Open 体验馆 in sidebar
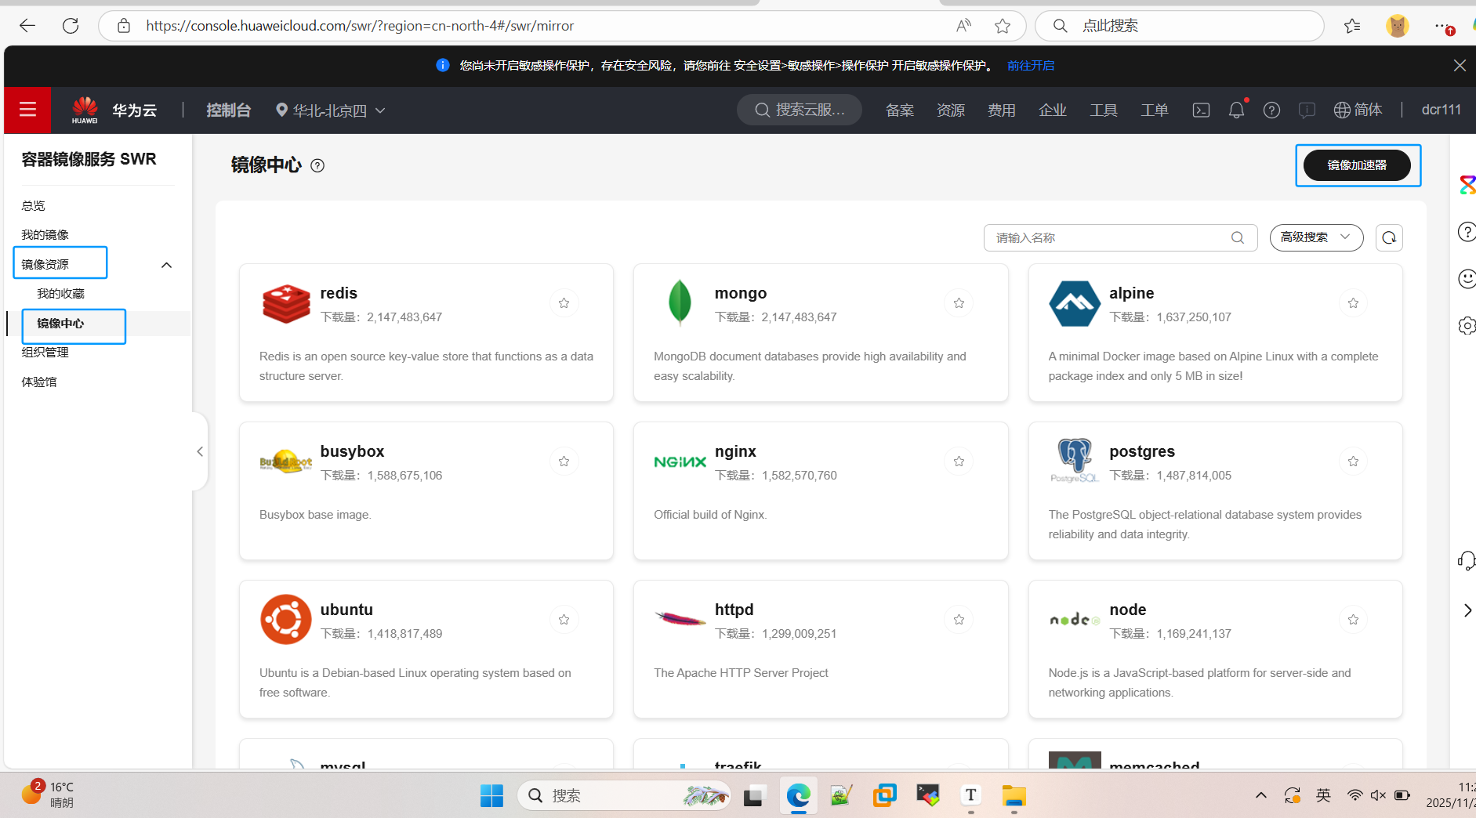 pos(39,382)
